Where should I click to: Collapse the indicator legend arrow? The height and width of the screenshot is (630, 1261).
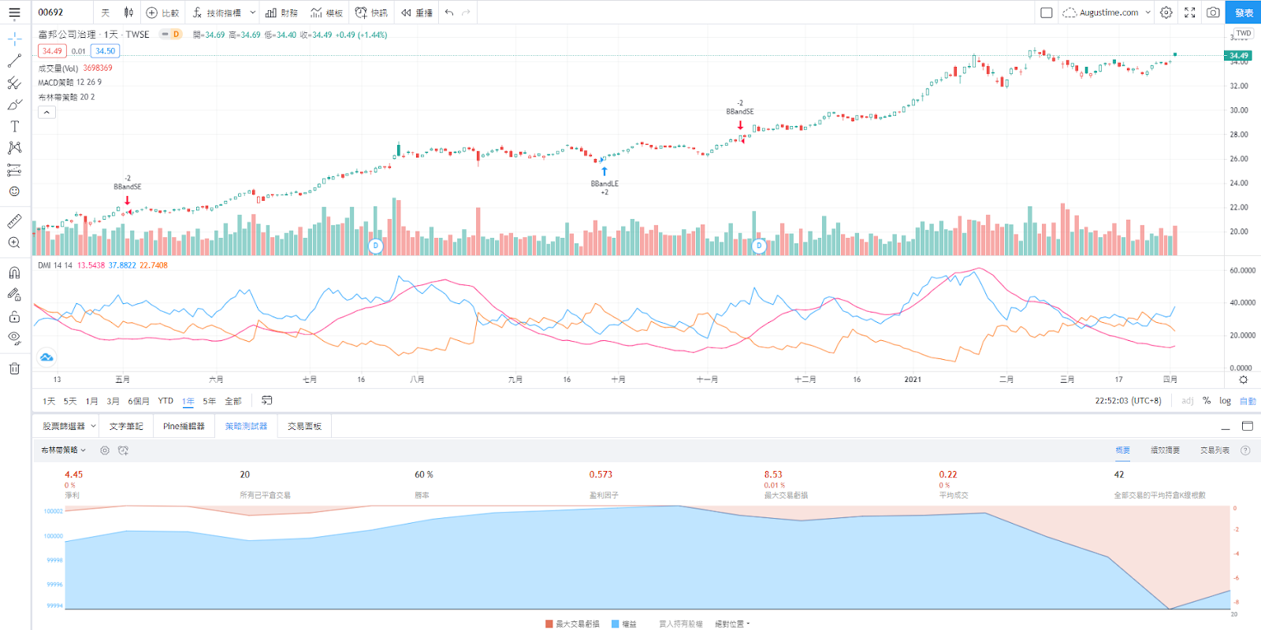(46, 113)
